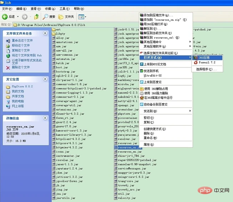This screenshot has width=233, height=202.
Task: Open PhpStorm 8.0.2 folder link
Action: [22, 86]
